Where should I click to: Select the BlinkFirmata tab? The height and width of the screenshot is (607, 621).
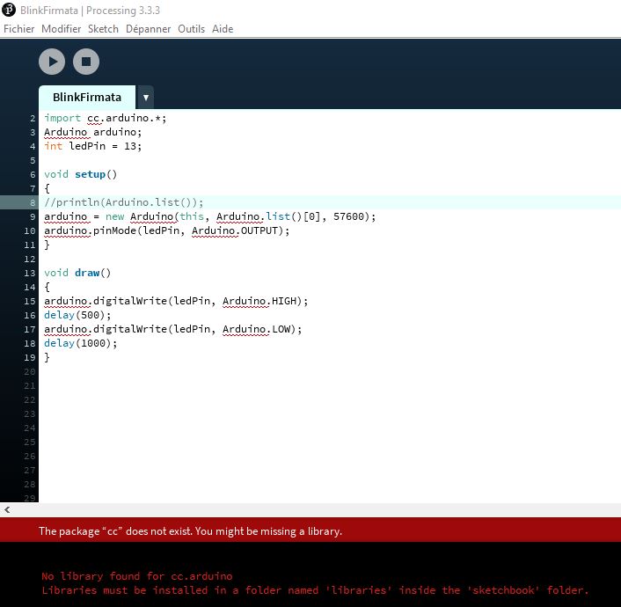(87, 97)
